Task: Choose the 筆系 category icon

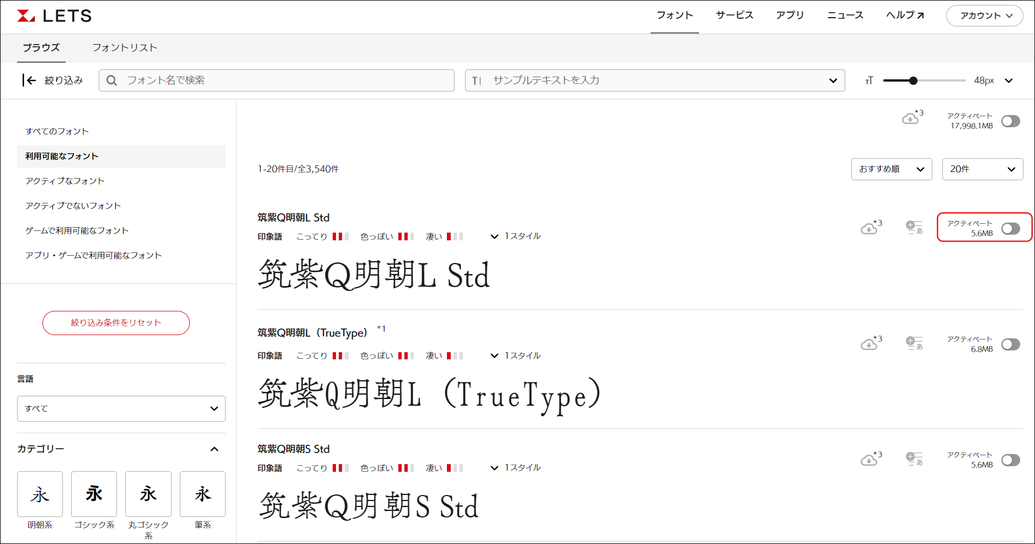Action: point(202,494)
